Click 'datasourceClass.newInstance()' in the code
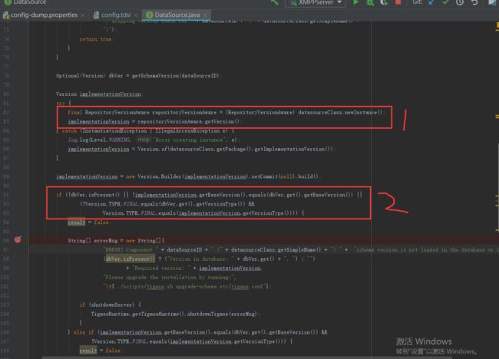 tap(340, 112)
